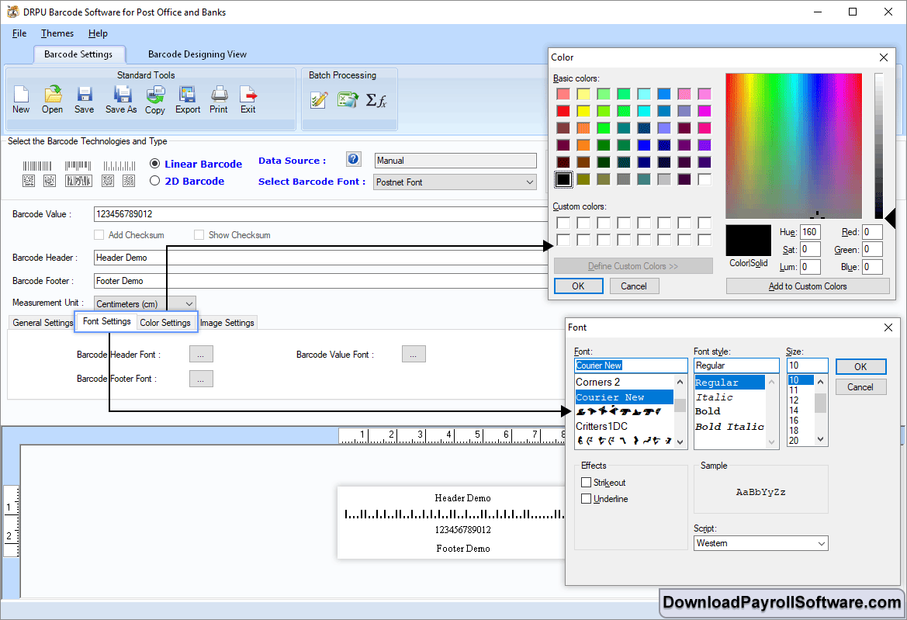Click Cancel in the Font dialog
The image size is (907, 620).
[860, 387]
